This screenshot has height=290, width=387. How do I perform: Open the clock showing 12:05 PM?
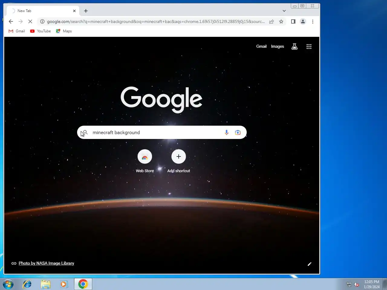pyautogui.click(x=372, y=284)
